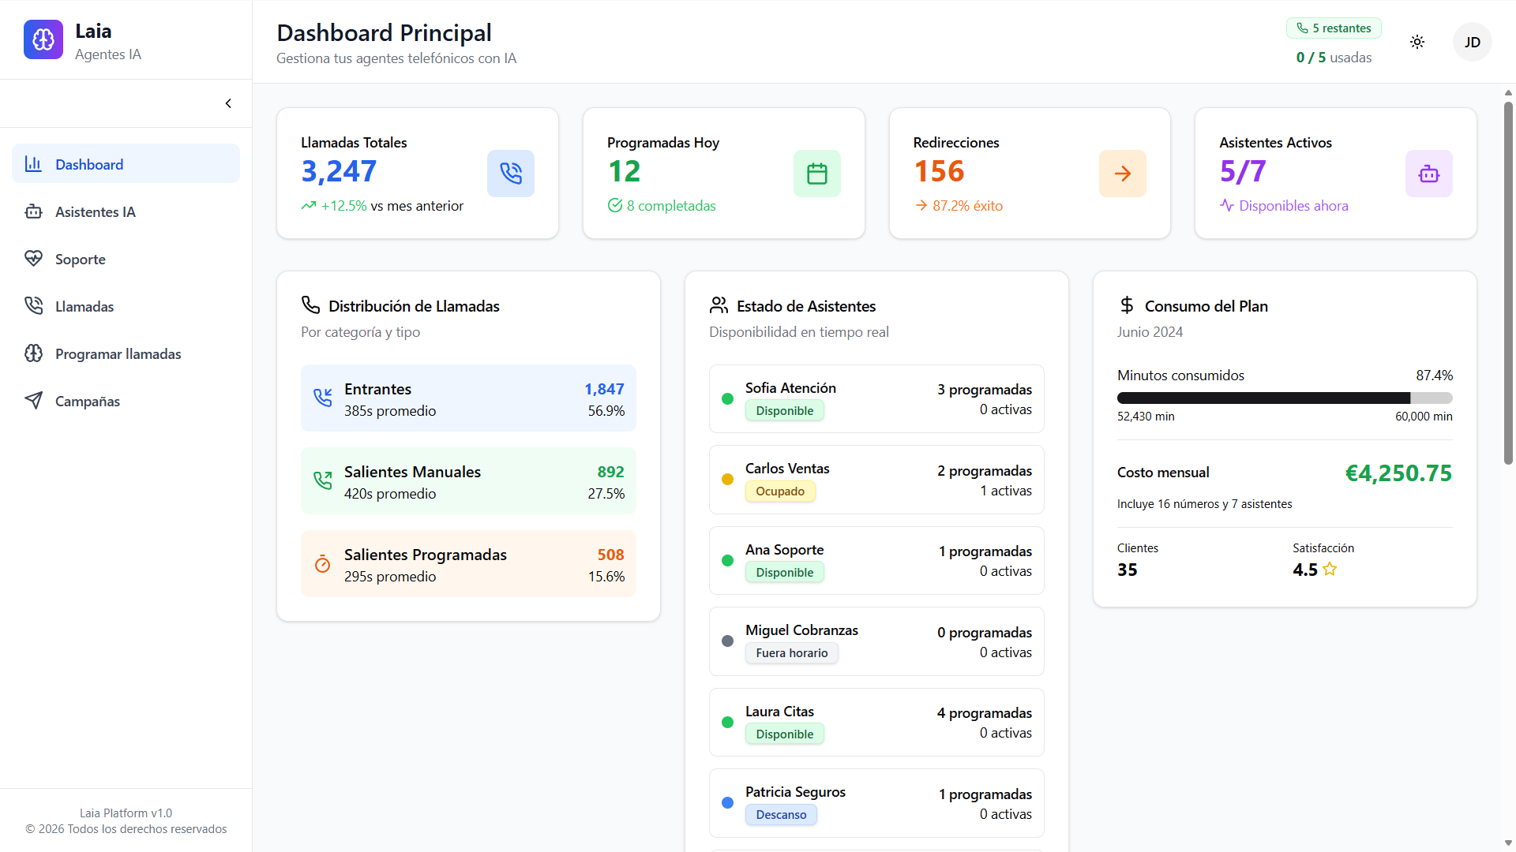
Task: Click the incoming call icon beside Entrantes
Action: (x=323, y=398)
